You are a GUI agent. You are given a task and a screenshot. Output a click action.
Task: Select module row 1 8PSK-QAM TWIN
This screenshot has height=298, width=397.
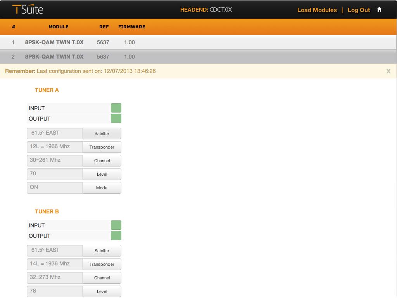pyautogui.click(x=198, y=42)
